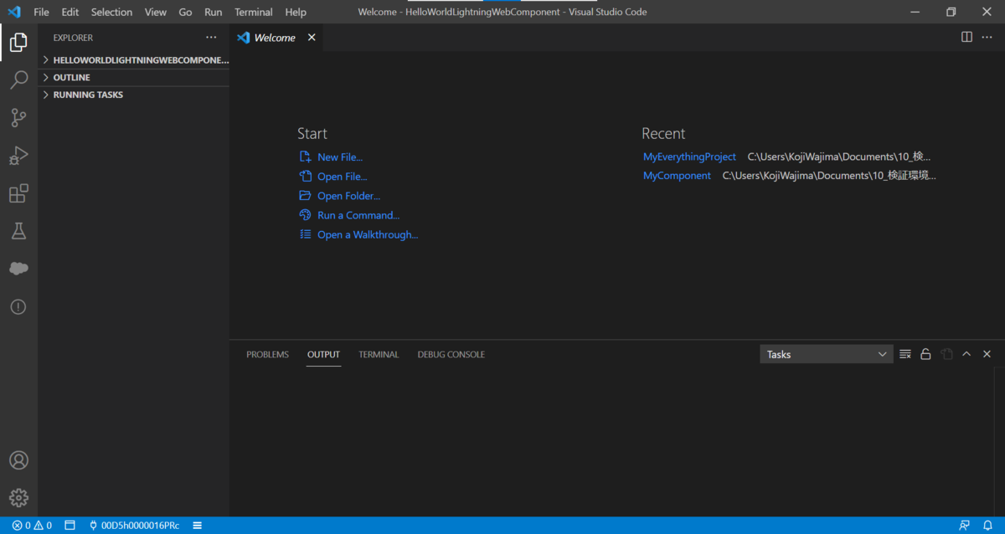Screen dimensions: 1005x534
Task: Open the Tasks output channel dropdown
Action: pos(826,354)
